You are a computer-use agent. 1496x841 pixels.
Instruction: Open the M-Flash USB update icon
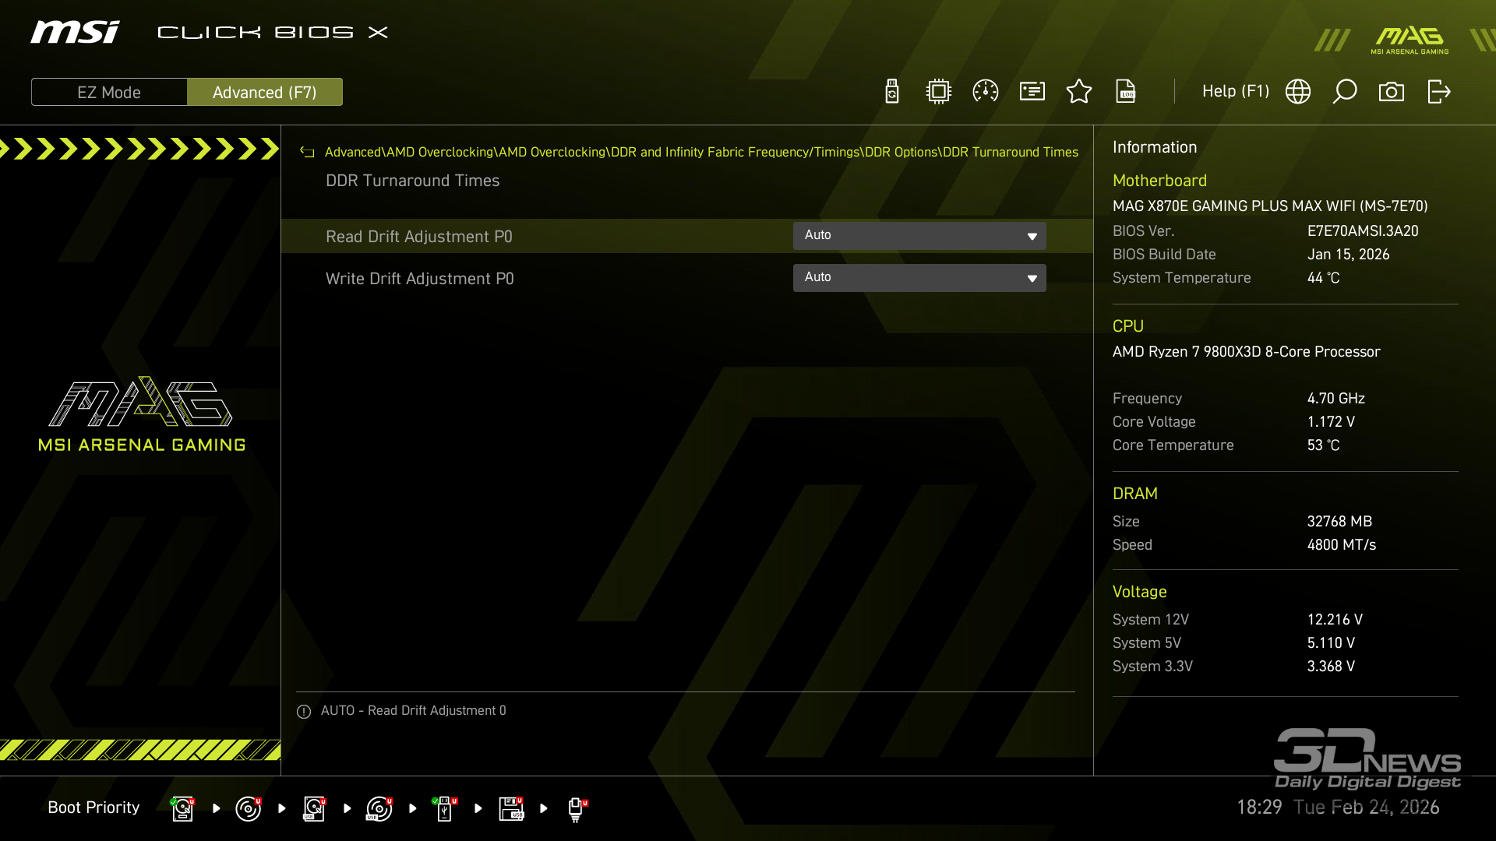pyautogui.click(x=892, y=92)
